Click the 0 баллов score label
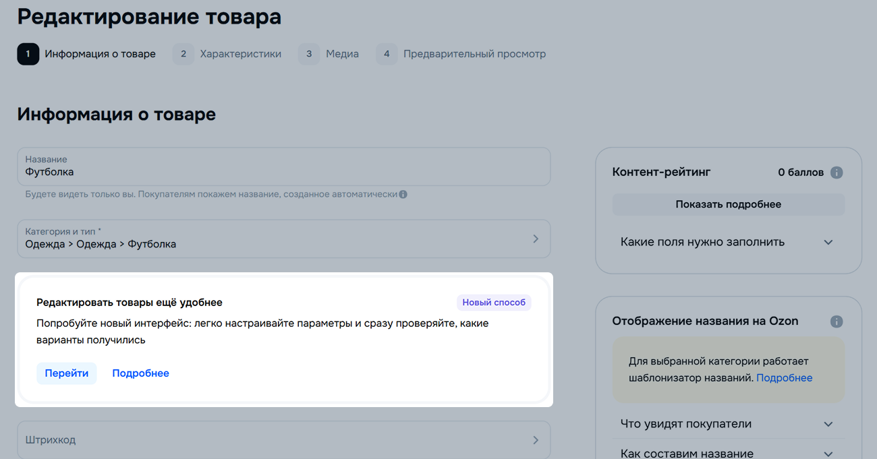 (801, 173)
